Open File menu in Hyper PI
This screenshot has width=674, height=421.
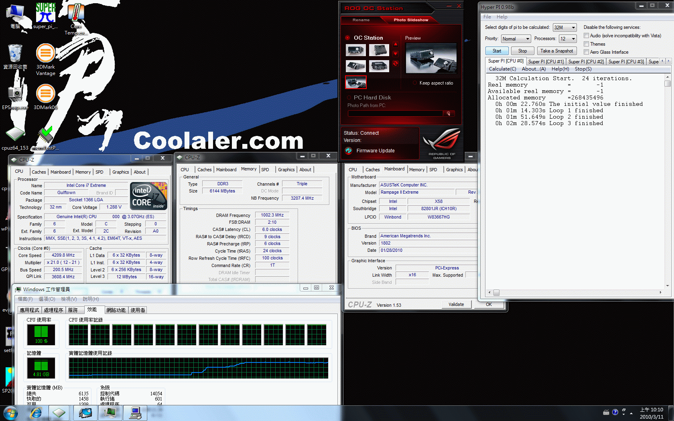click(487, 17)
